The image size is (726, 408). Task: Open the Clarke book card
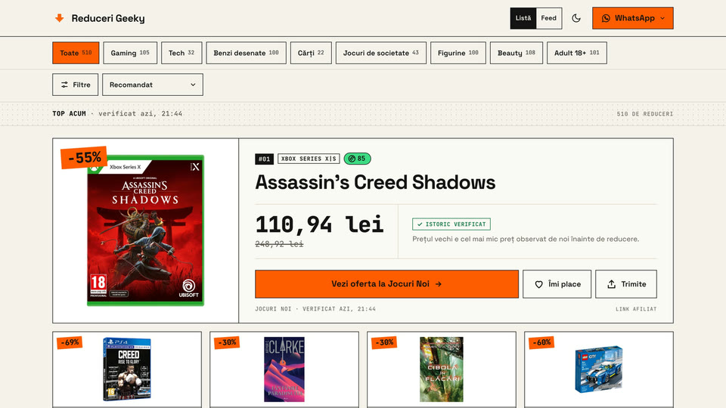(284, 369)
